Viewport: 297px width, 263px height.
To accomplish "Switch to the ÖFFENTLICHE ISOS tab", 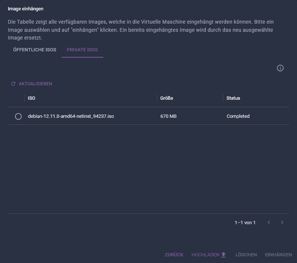I will tap(35, 49).
